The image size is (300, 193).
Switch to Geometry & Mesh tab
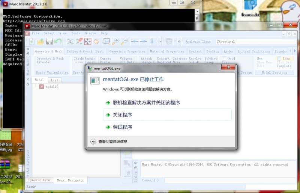click(49, 51)
